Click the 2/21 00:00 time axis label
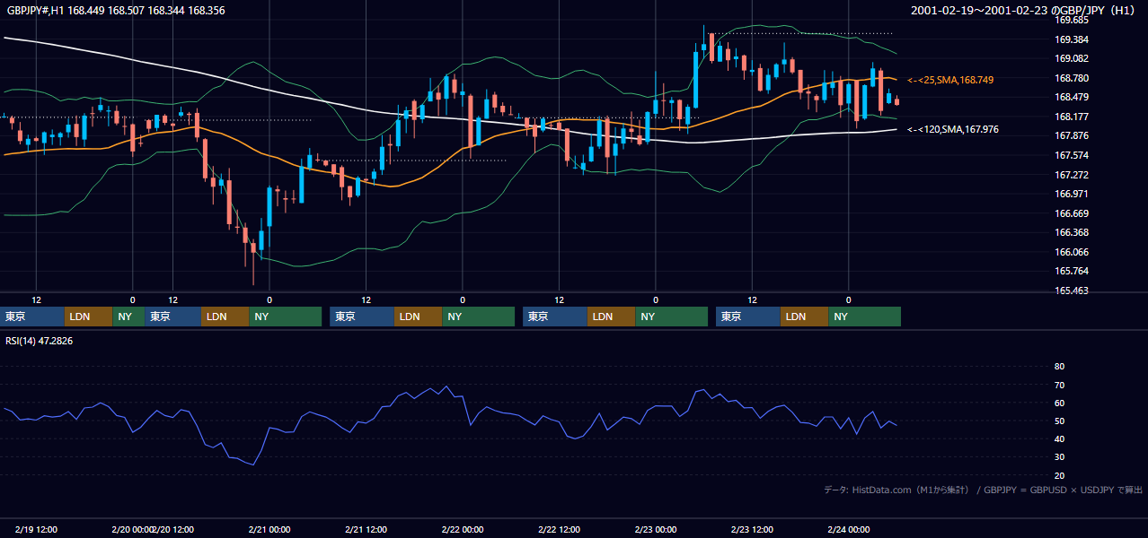The height and width of the screenshot is (538, 1148). (x=269, y=529)
